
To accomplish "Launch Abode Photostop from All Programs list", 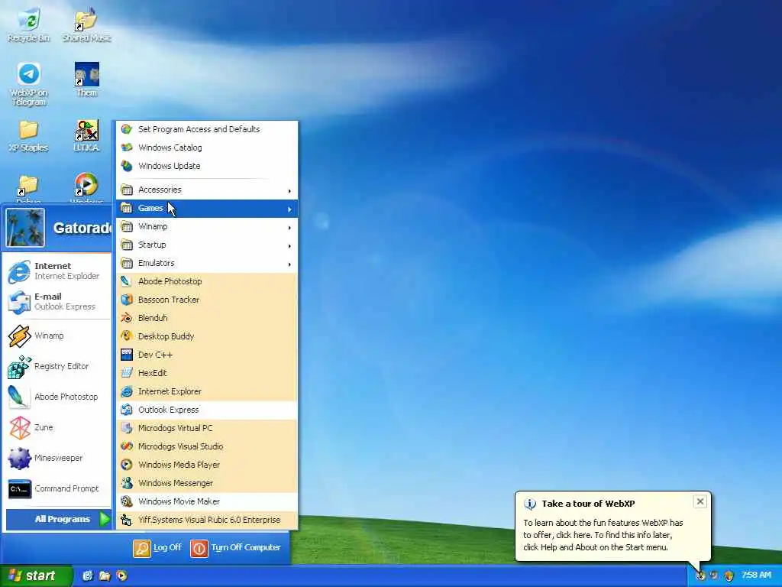I will pos(207,281).
